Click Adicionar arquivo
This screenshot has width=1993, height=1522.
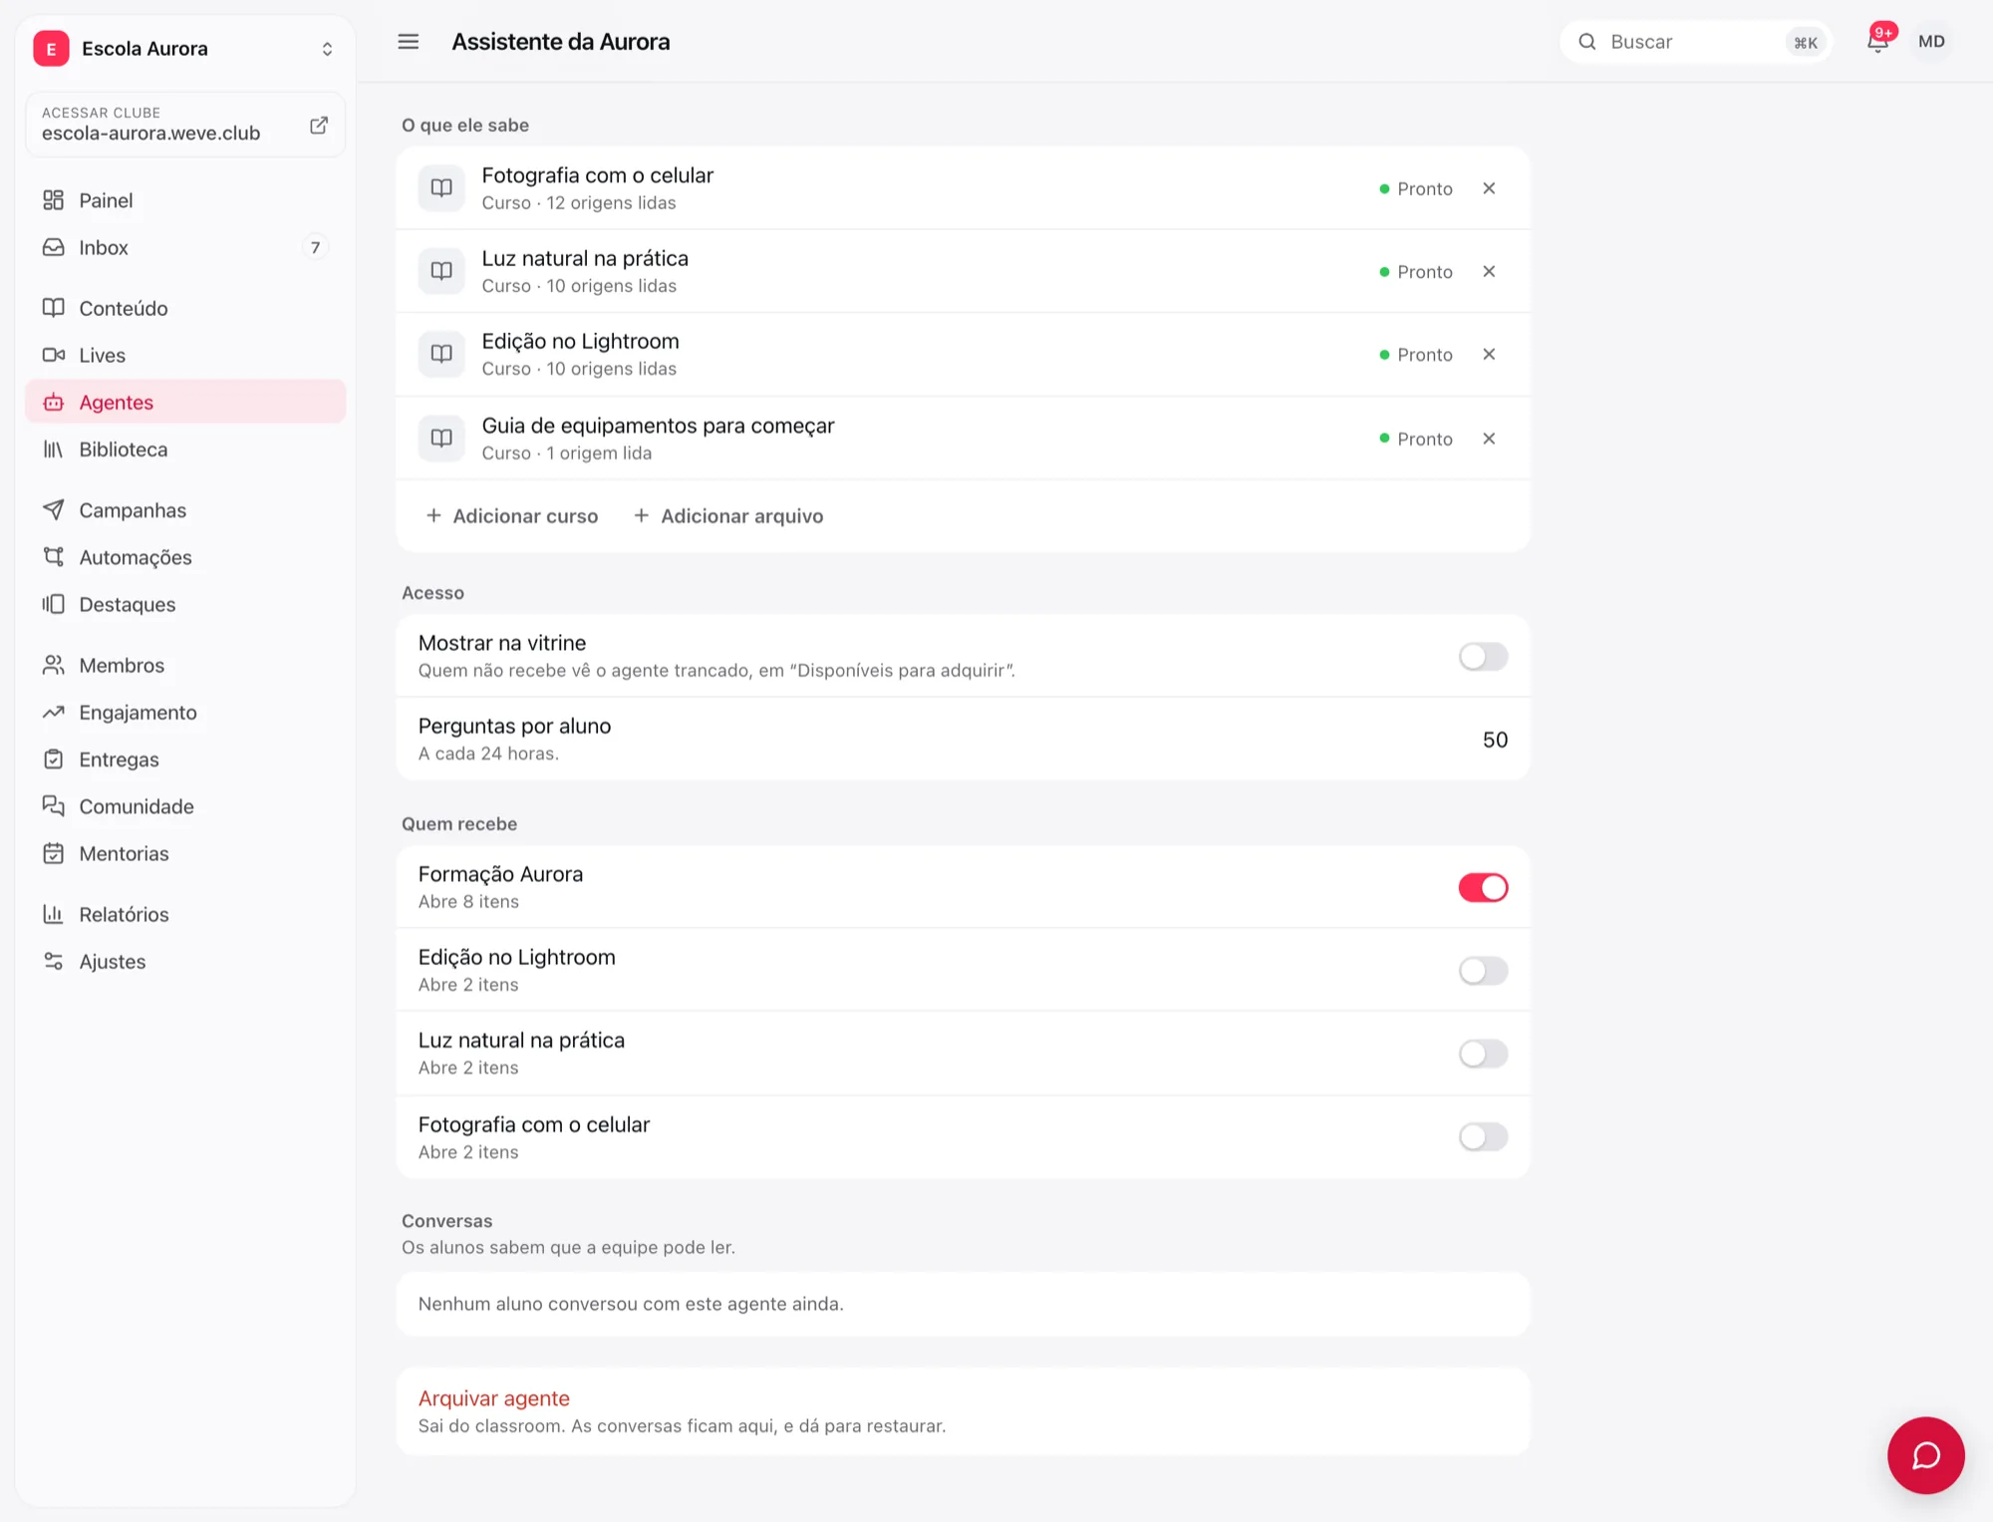(x=728, y=516)
